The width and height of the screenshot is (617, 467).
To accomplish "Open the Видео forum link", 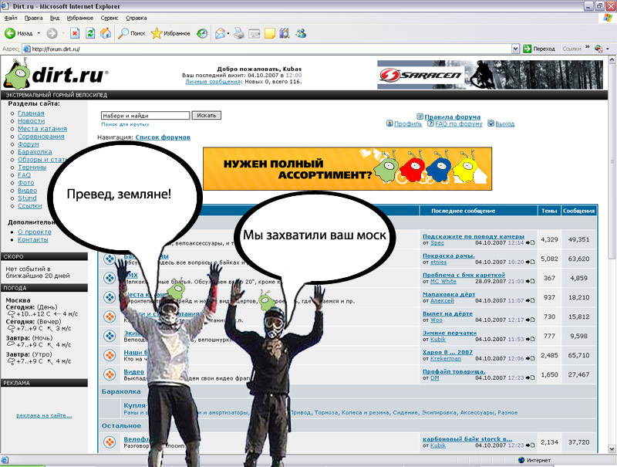I will tap(133, 371).
